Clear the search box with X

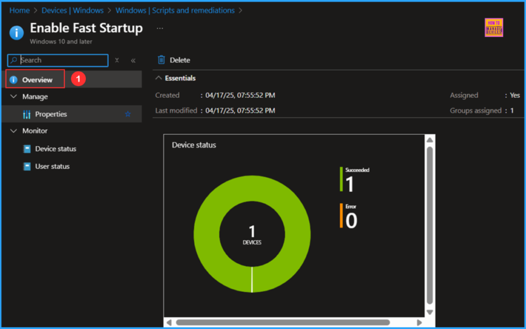[x=117, y=60]
